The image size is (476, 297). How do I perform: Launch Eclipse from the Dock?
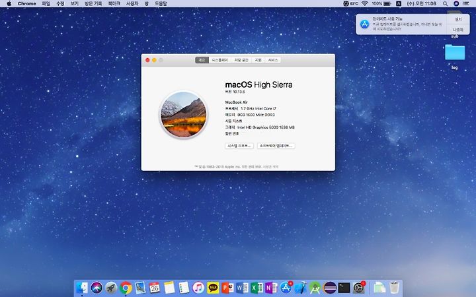tap(329, 288)
